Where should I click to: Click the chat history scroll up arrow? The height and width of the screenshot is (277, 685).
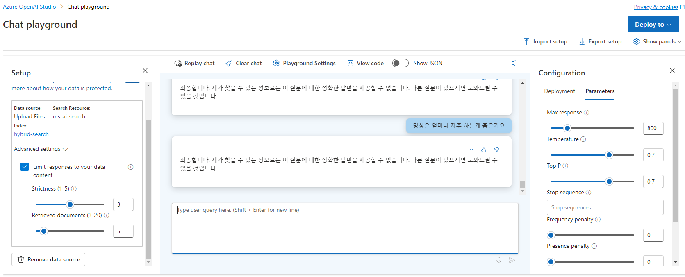click(x=522, y=83)
